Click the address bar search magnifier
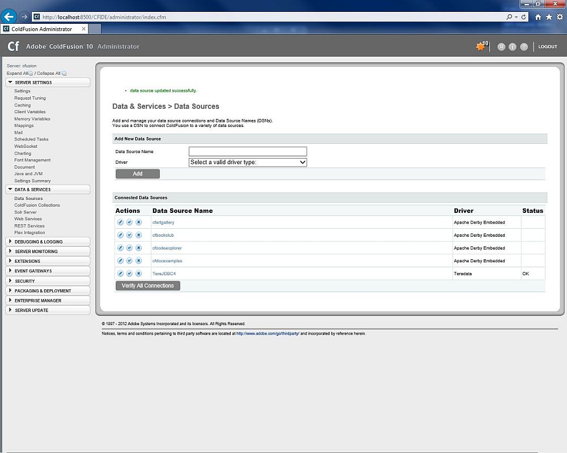The image size is (567, 453). 510,17
